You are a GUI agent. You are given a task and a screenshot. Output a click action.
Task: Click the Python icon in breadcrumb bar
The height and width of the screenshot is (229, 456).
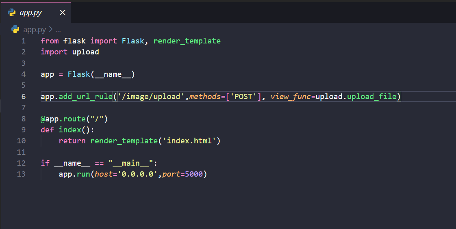pos(15,29)
